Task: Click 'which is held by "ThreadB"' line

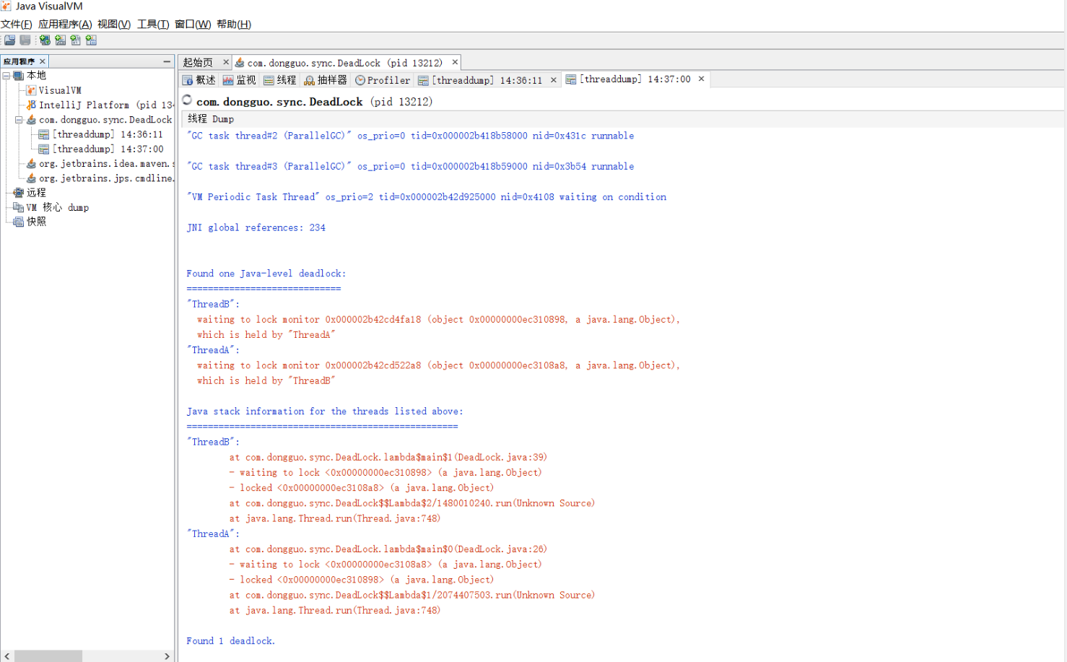Action: pyautogui.click(x=266, y=381)
